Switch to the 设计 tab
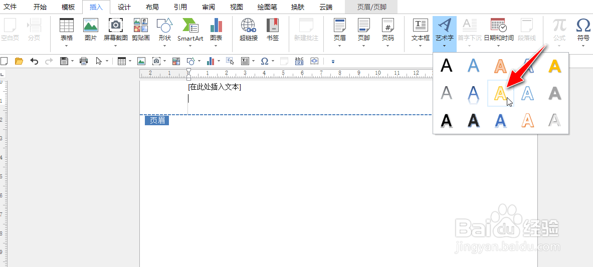593x267 pixels. pyautogui.click(x=124, y=7)
